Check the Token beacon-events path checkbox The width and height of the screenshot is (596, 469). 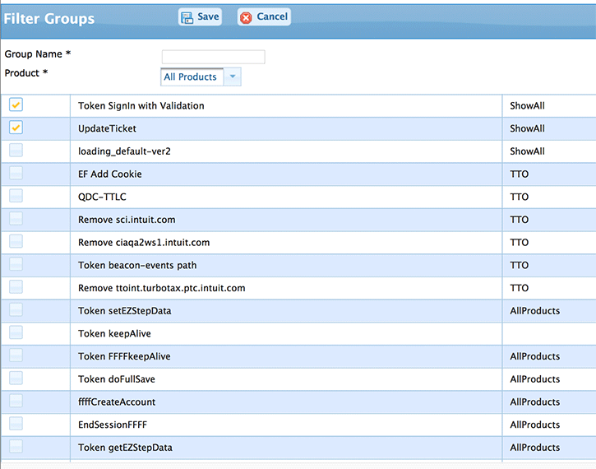coord(16,264)
